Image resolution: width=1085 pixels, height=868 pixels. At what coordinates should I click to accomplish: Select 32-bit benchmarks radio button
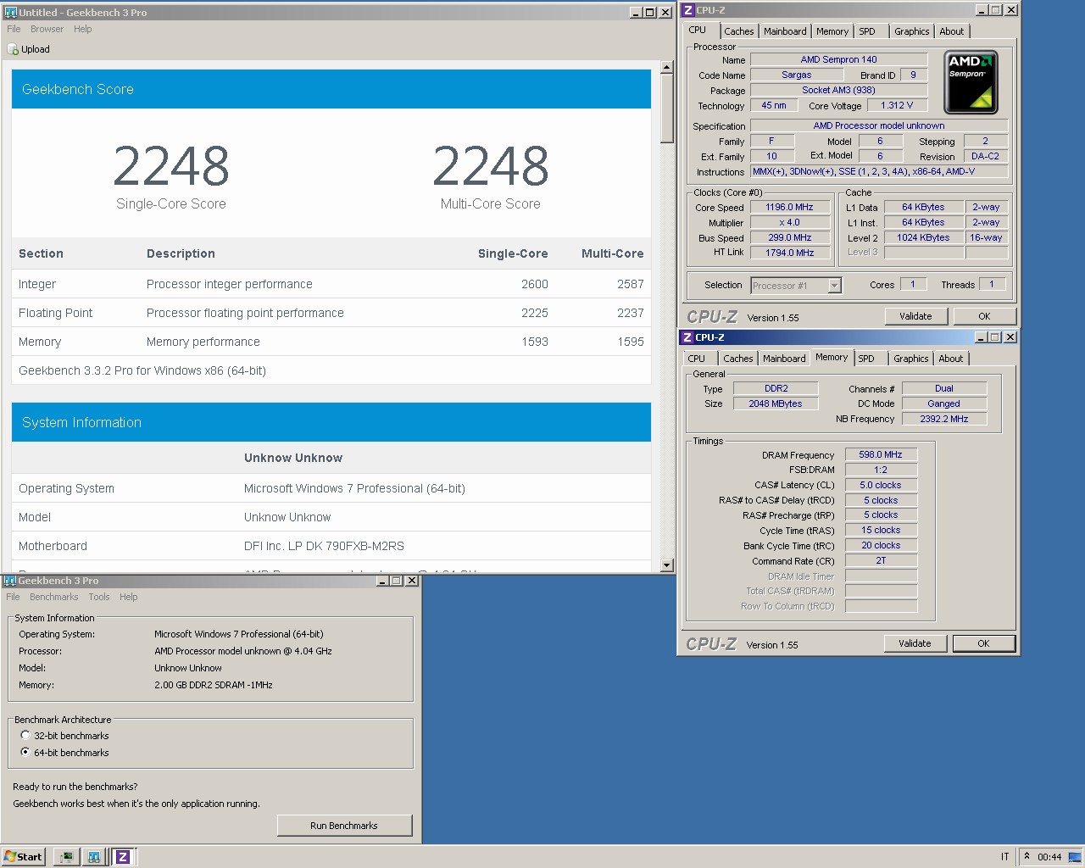tap(25, 735)
